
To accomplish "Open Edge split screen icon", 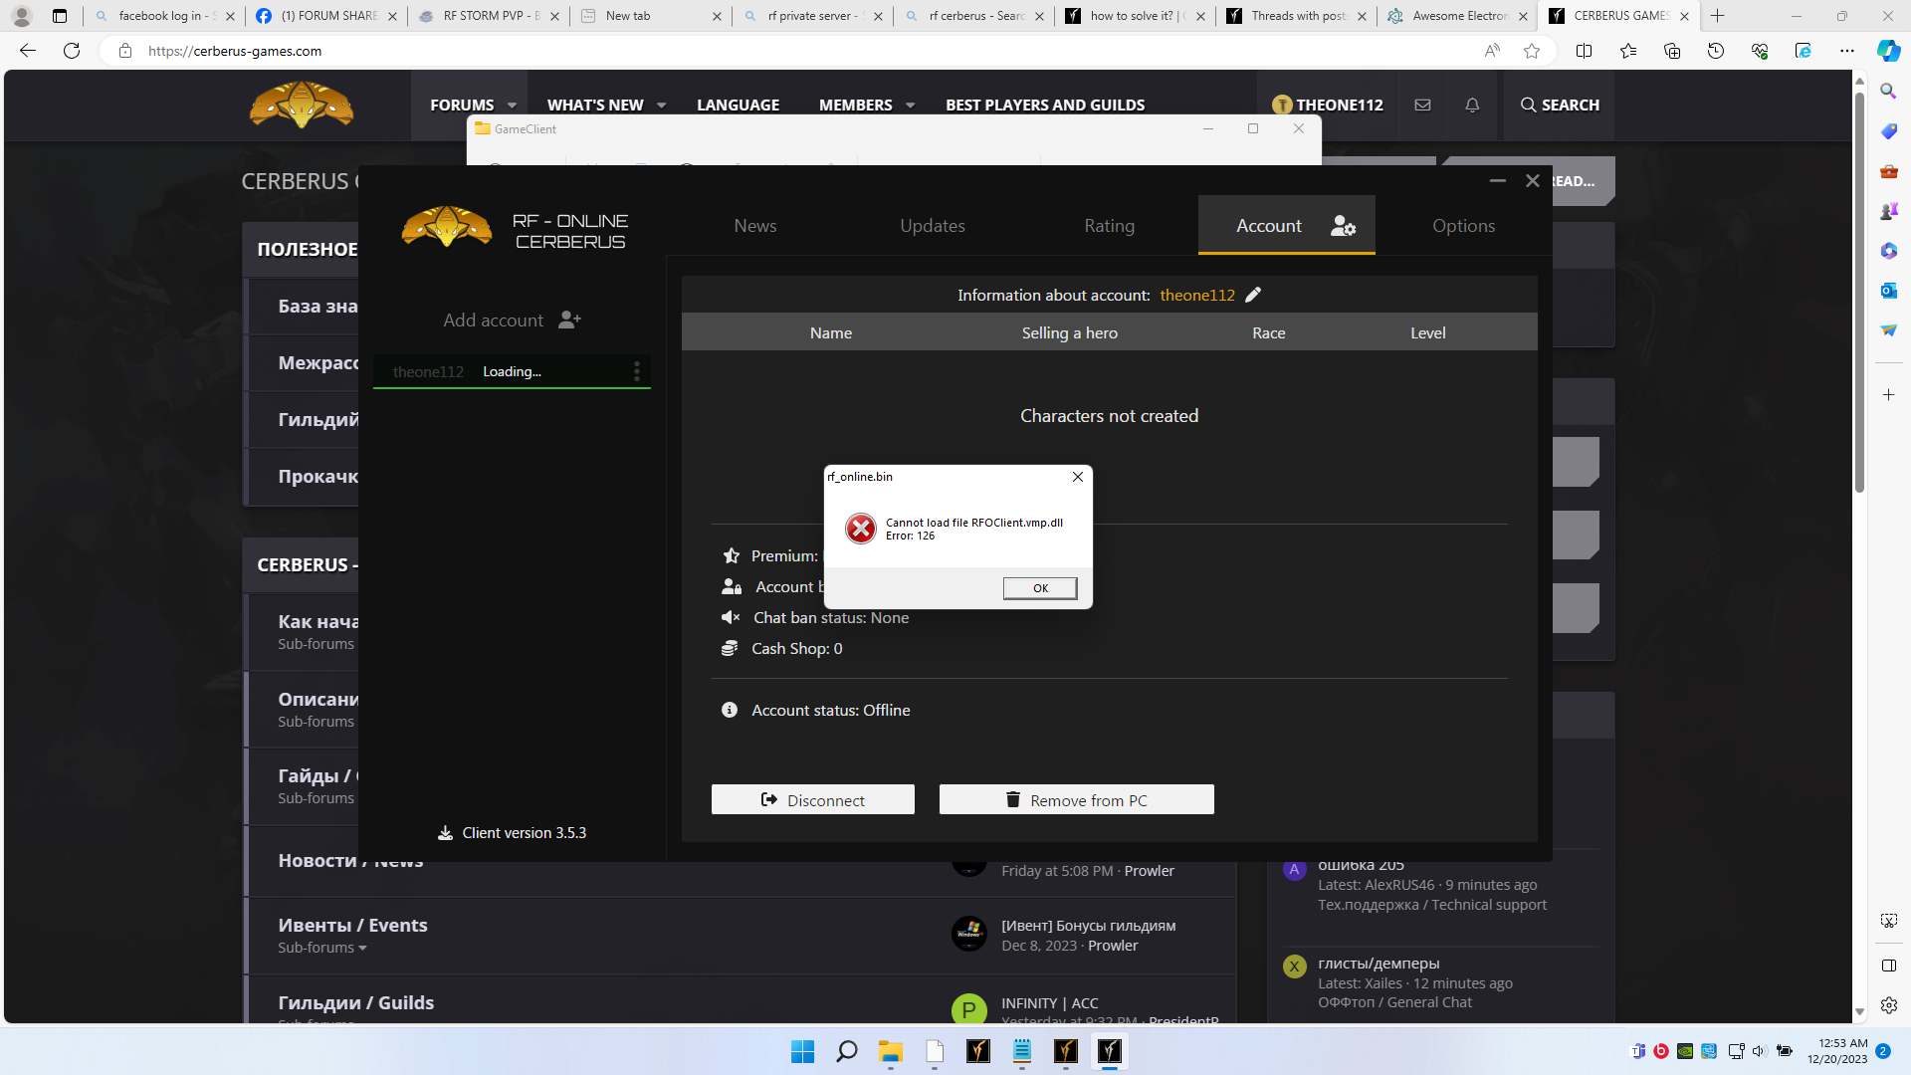I will point(1584,51).
